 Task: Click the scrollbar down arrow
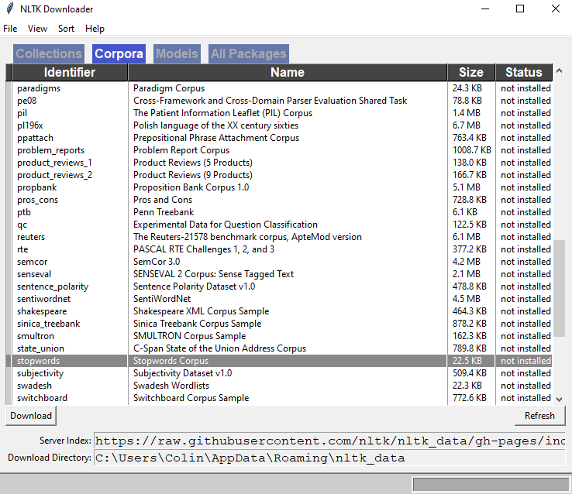tap(559, 400)
